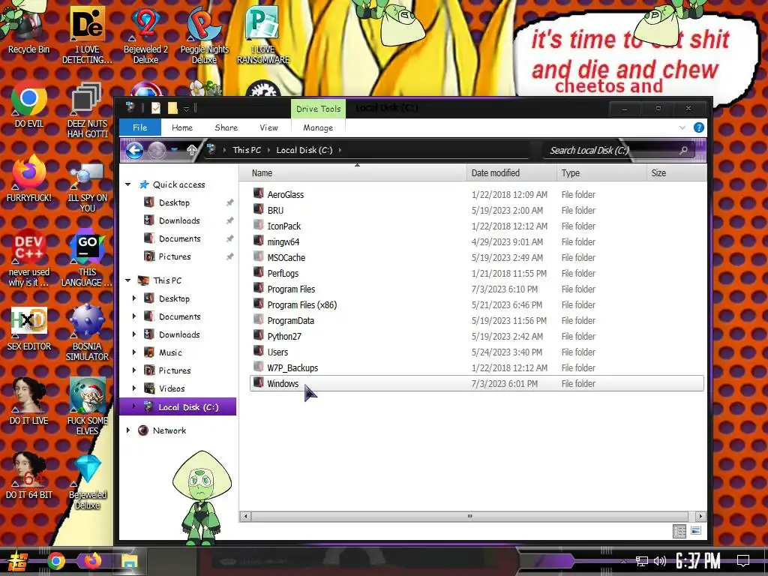Click the Explorer Back arrow button
The width and height of the screenshot is (768, 576).
(134, 150)
